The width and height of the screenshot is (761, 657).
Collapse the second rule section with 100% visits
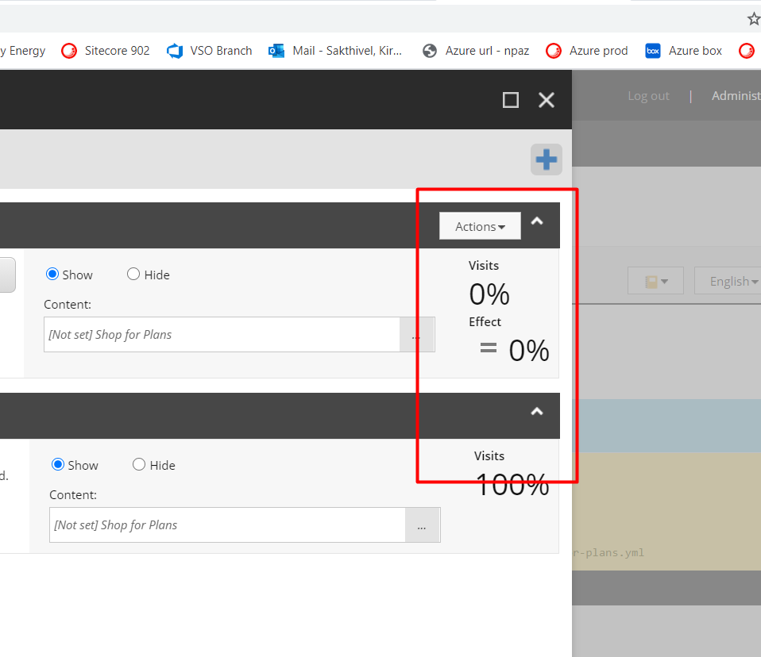tap(537, 412)
